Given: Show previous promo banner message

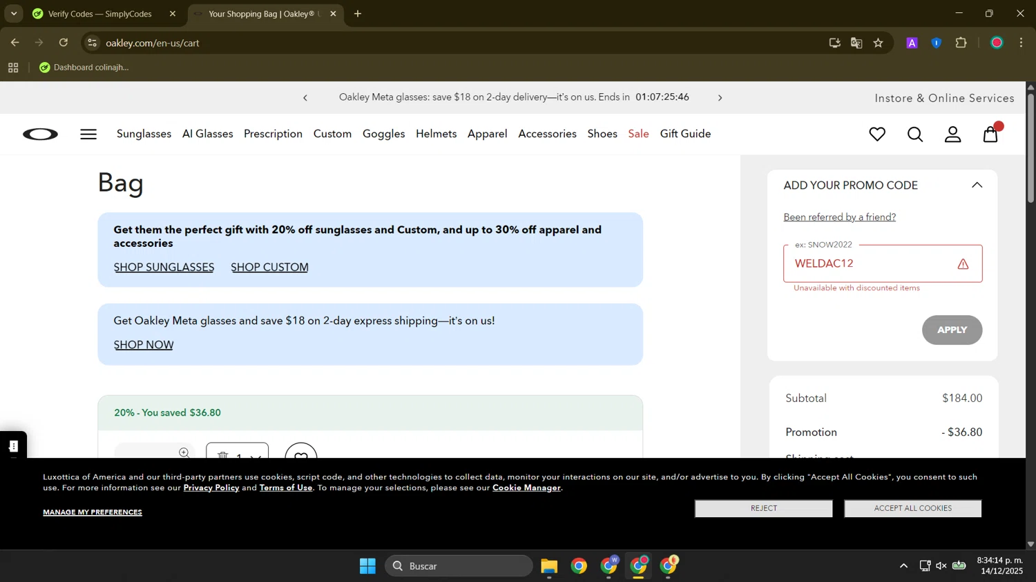Looking at the screenshot, I should (305, 98).
